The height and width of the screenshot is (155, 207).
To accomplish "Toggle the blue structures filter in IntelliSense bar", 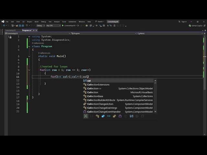I will [103, 116].
